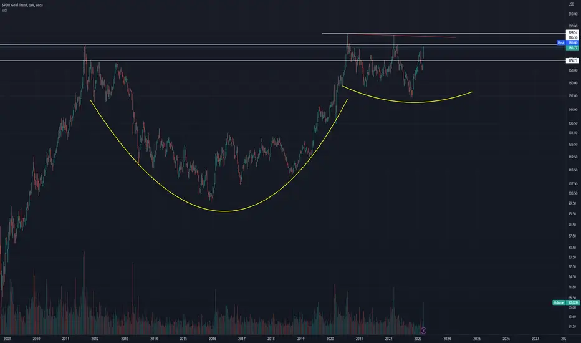Viewport: 581px width, 343px height.
Task: Click the 2016 label on time axis
Action: 213,339
